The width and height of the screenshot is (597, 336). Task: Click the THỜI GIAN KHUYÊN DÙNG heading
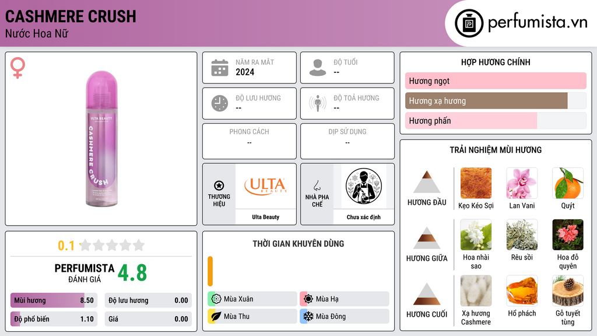(x=298, y=244)
